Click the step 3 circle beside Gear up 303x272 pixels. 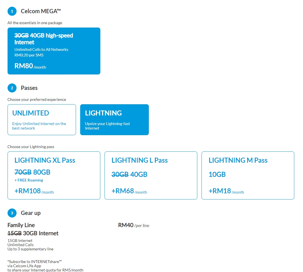[12, 213]
